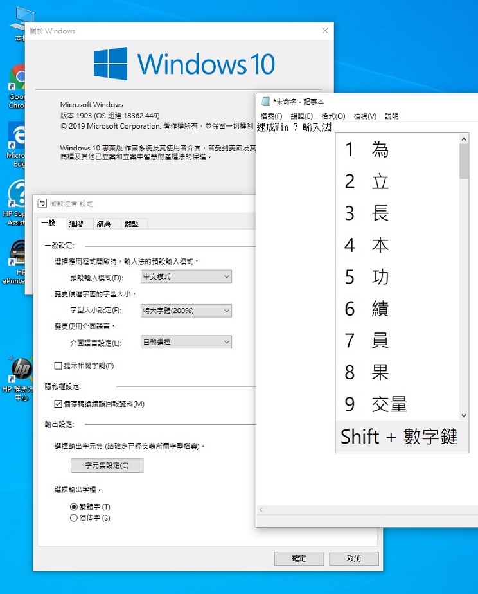Click the Microsoft Bopomofo settings title icon
478x594 pixels.
tap(42, 203)
